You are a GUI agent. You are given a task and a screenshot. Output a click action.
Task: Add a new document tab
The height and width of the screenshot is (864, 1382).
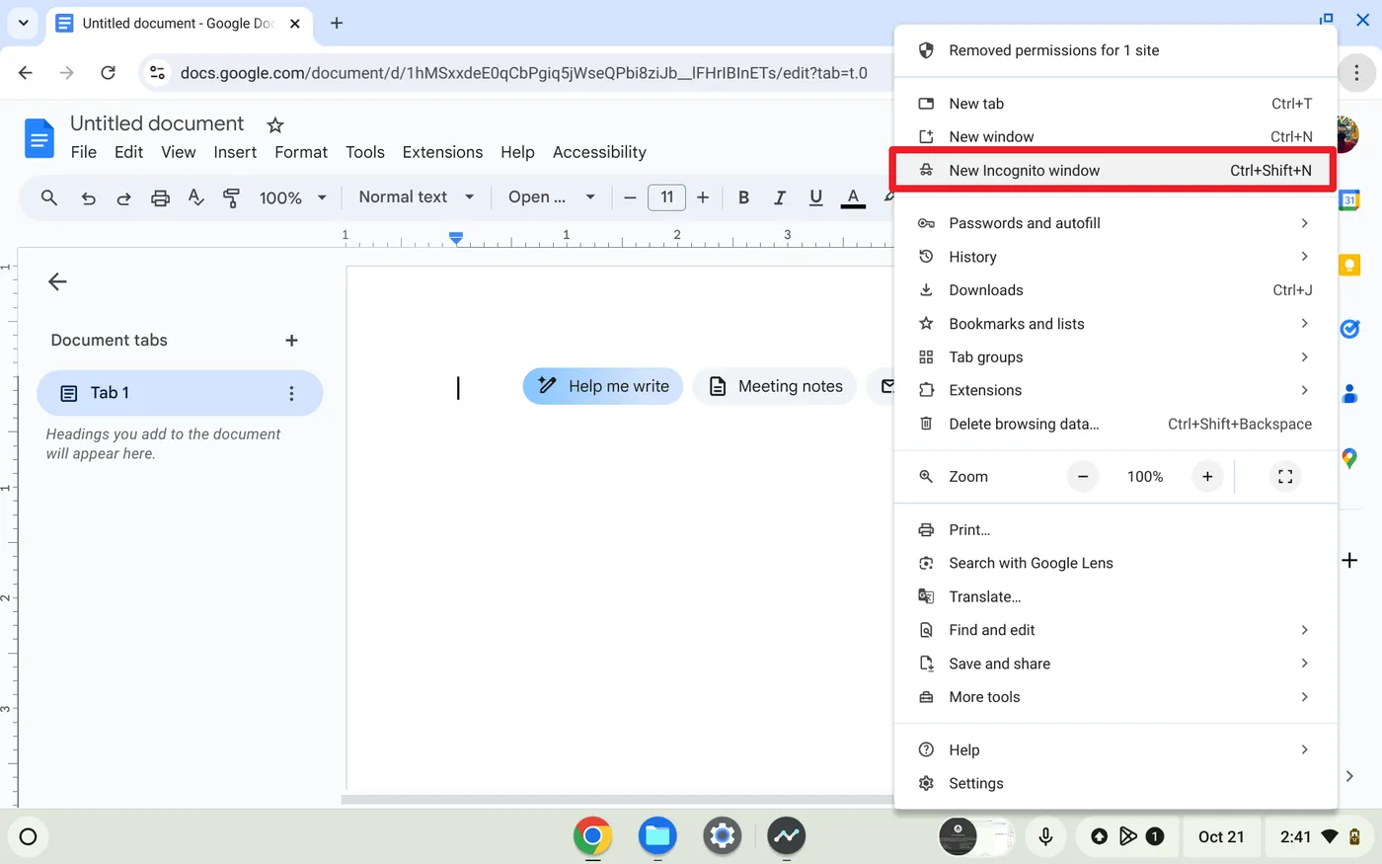[291, 340]
